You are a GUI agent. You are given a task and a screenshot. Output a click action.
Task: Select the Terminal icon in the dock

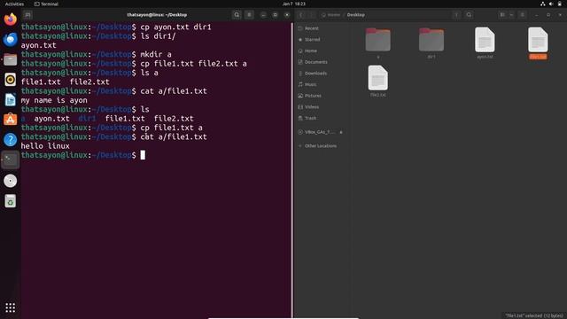point(10,159)
